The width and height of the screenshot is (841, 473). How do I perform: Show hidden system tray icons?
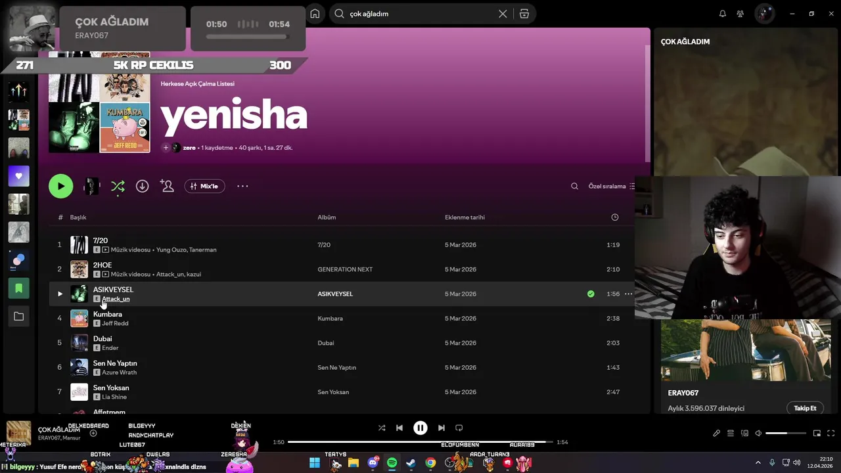[x=758, y=463]
